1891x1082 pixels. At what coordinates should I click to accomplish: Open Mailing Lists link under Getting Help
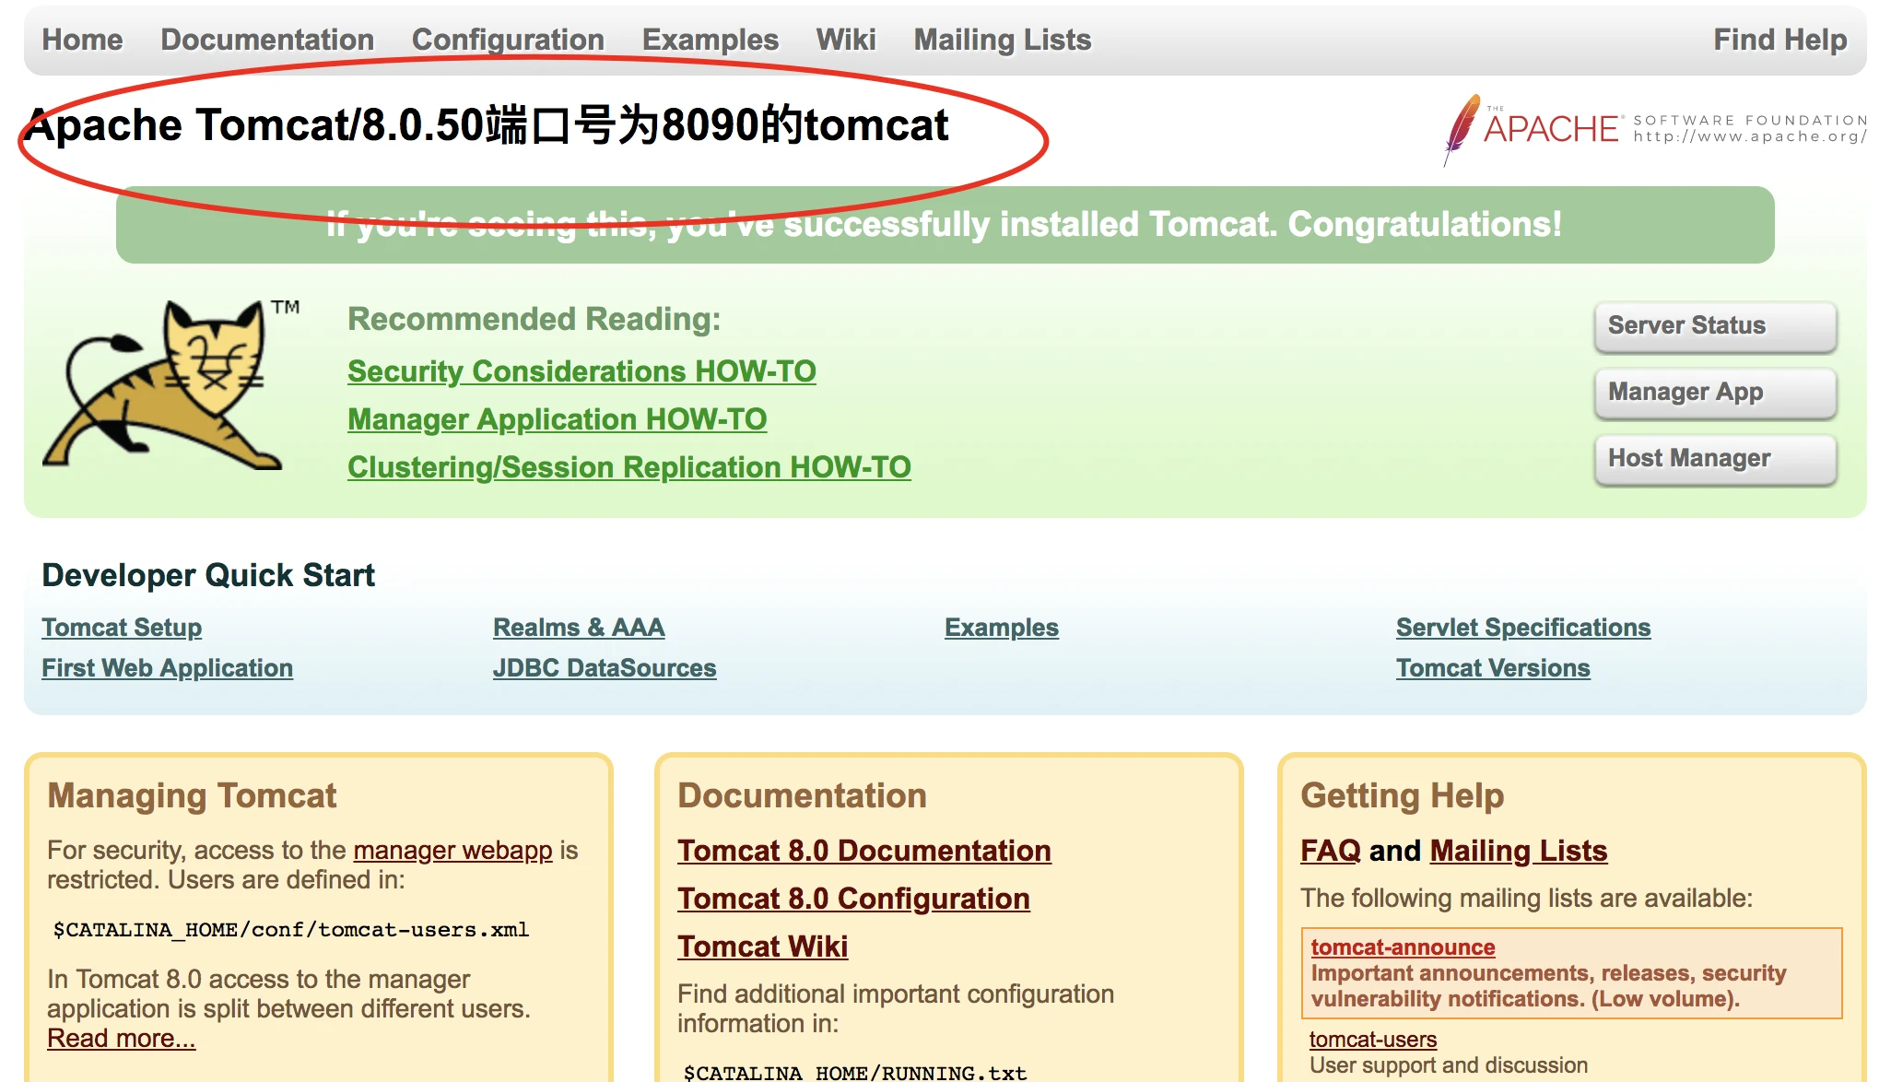point(1518,851)
